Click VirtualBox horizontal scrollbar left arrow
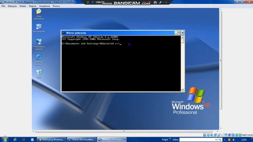The image size is (253, 142). [33, 131]
